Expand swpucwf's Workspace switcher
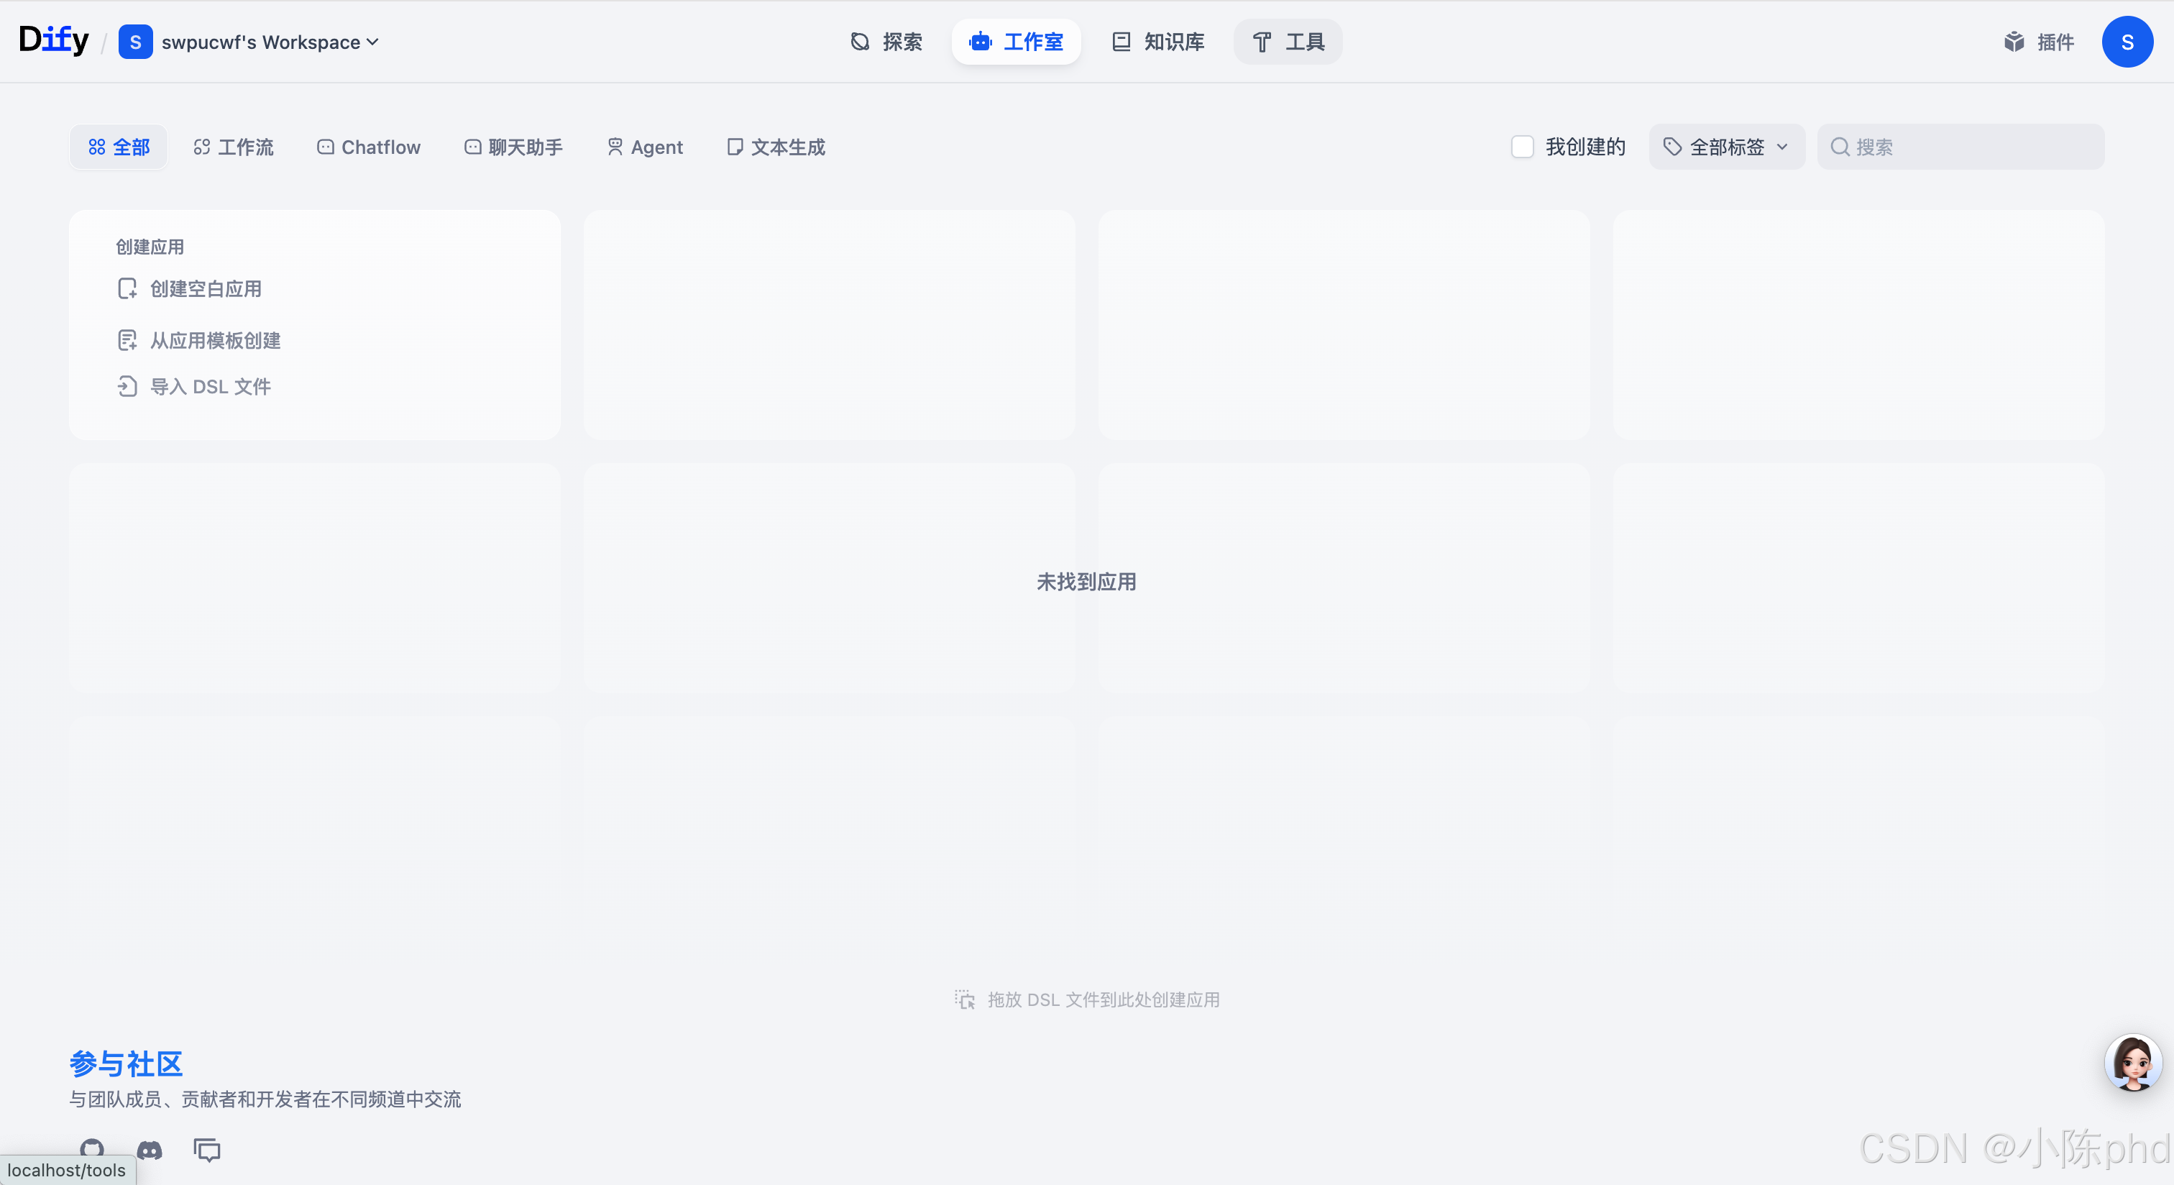The width and height of the screenshot is (2174, 1185). click(269, 42)
